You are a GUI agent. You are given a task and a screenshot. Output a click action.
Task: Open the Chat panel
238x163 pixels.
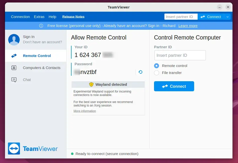point(27,80)
